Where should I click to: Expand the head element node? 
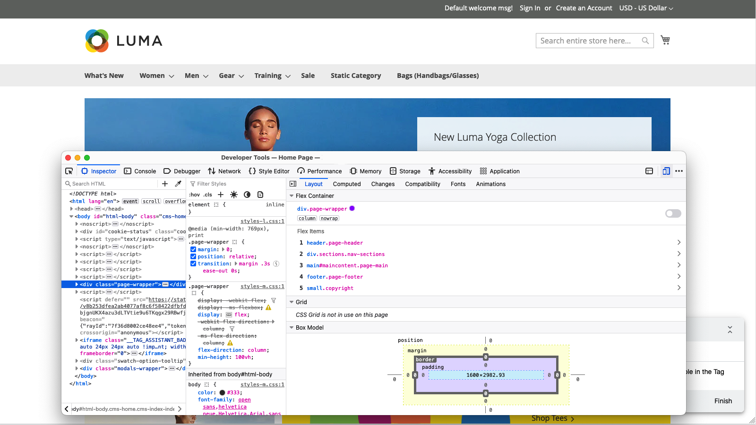click(x=72, y=209)
